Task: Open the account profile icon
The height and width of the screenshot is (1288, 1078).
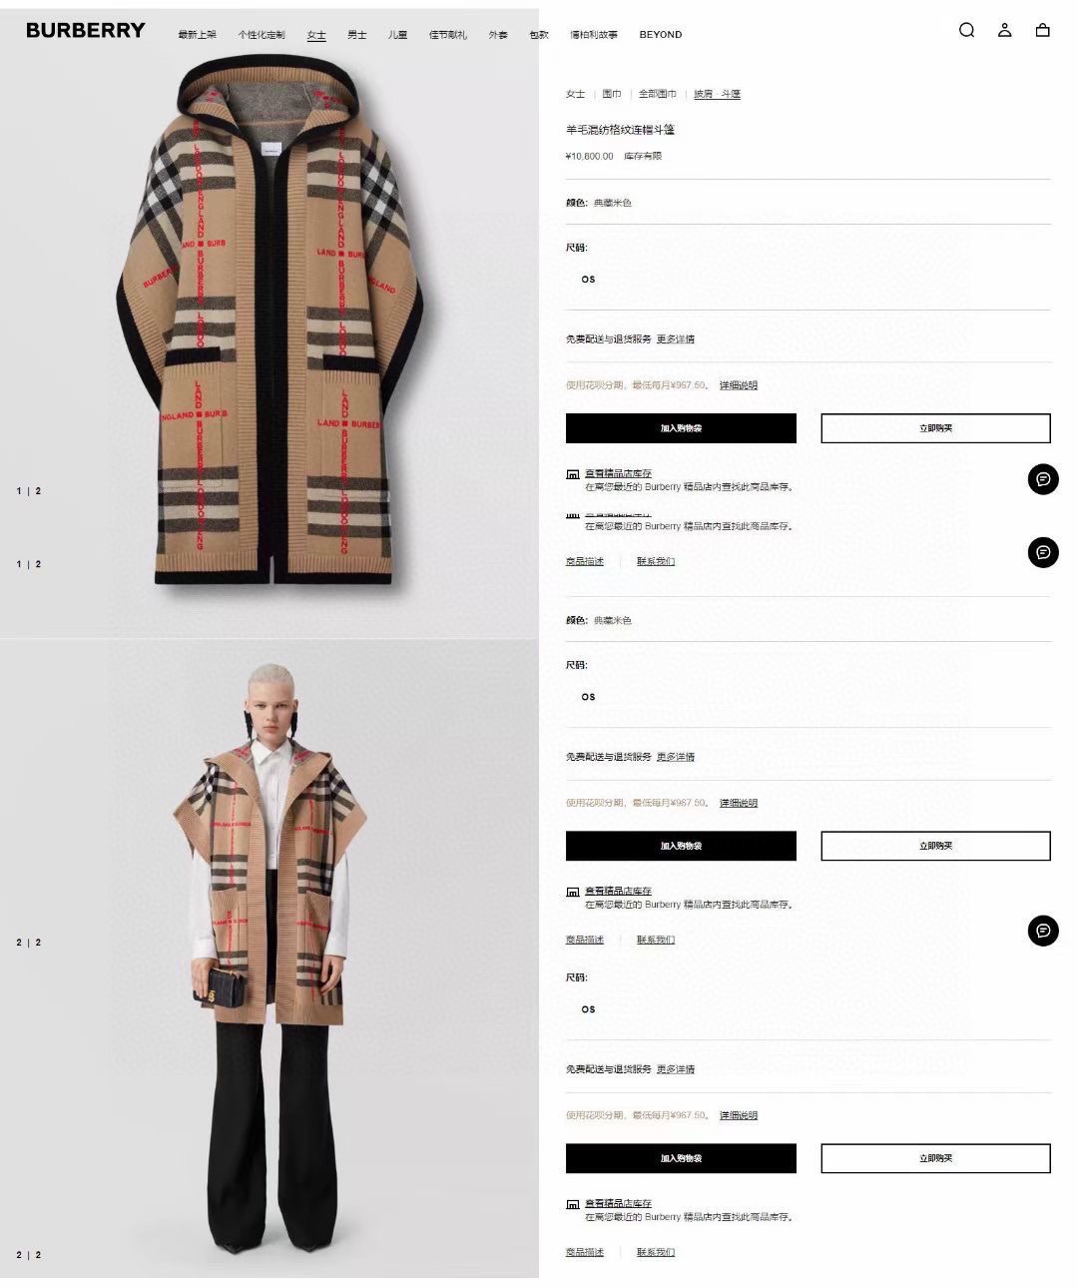Action: pyautogui.click(x=1004, y=30)
